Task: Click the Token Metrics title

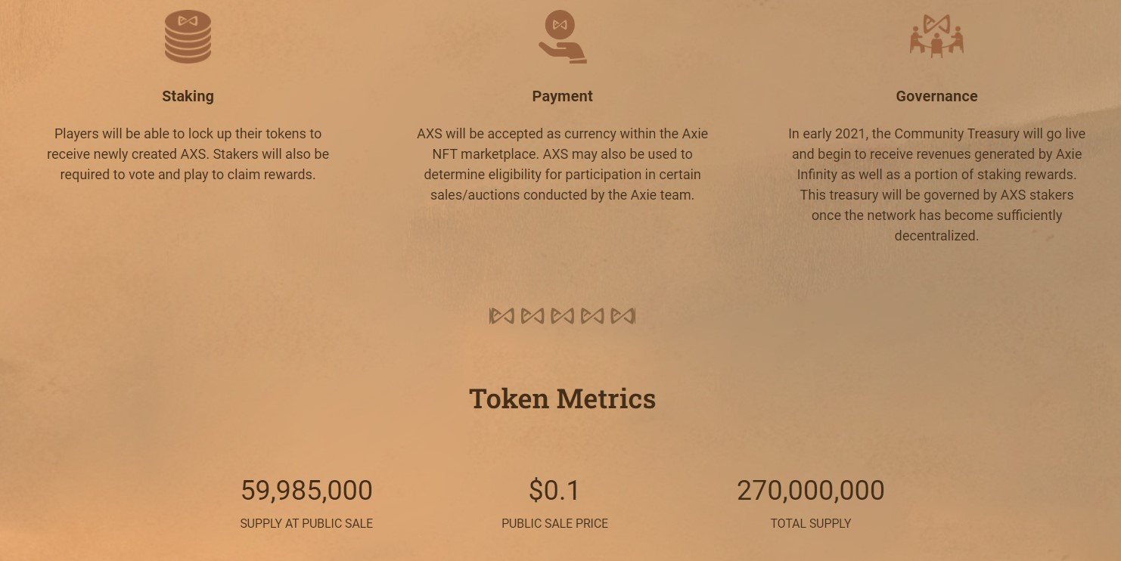Action: tap(562, 398)
